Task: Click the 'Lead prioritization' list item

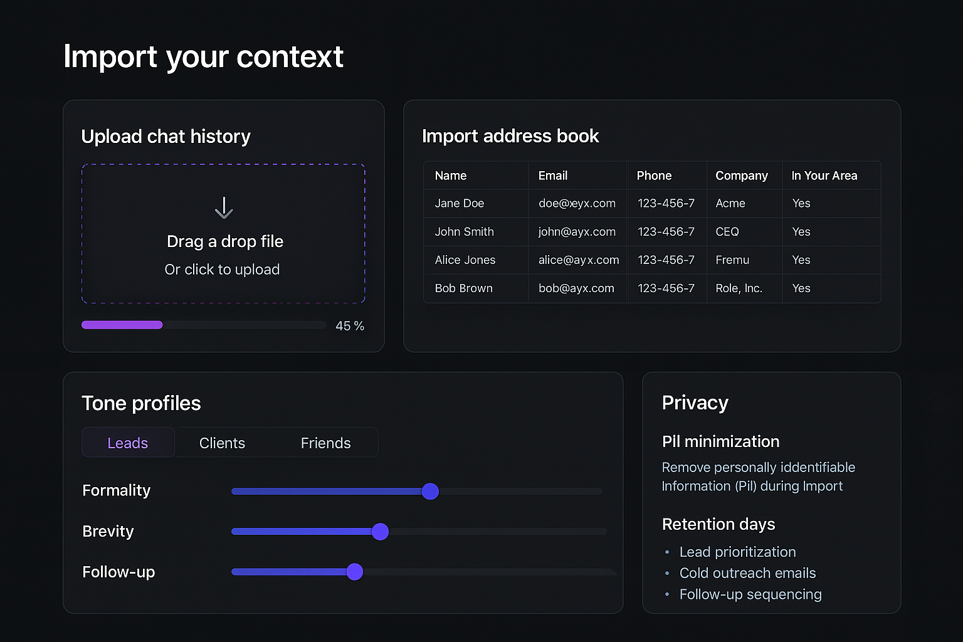Action: (x=737, y=552)
